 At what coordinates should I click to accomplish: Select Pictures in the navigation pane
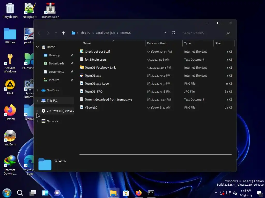tap(54, 80)
